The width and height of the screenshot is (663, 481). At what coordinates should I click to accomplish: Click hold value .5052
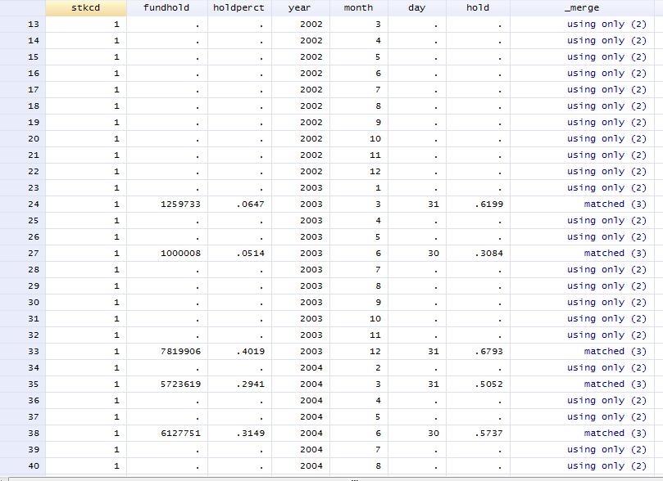[488, 384]
